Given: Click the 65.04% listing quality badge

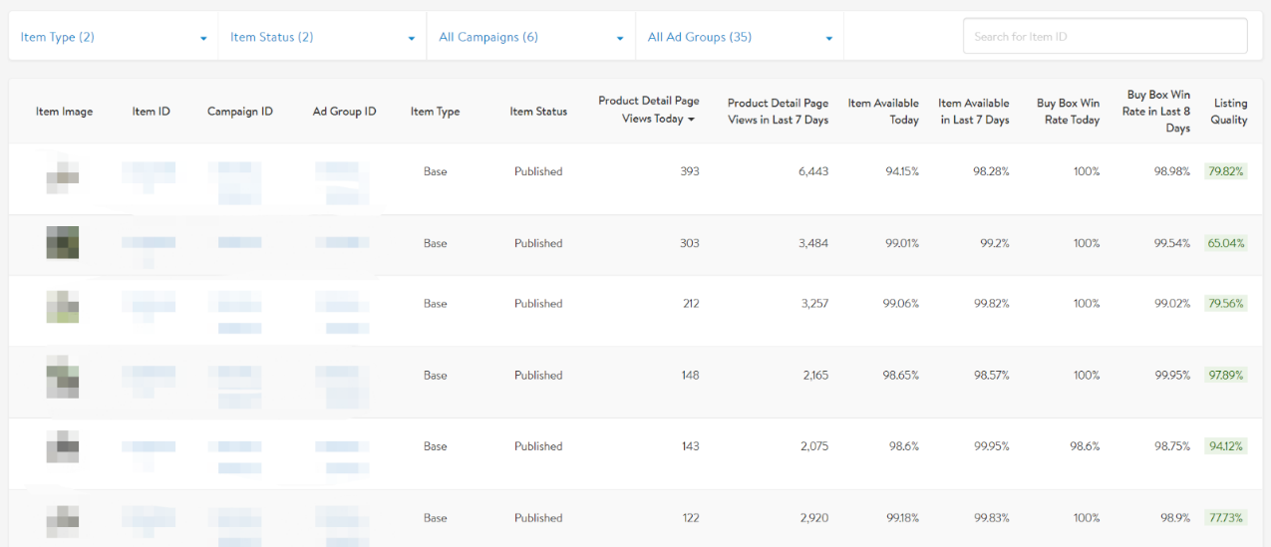Looking at the screenshot, I should pos(1225,243).
